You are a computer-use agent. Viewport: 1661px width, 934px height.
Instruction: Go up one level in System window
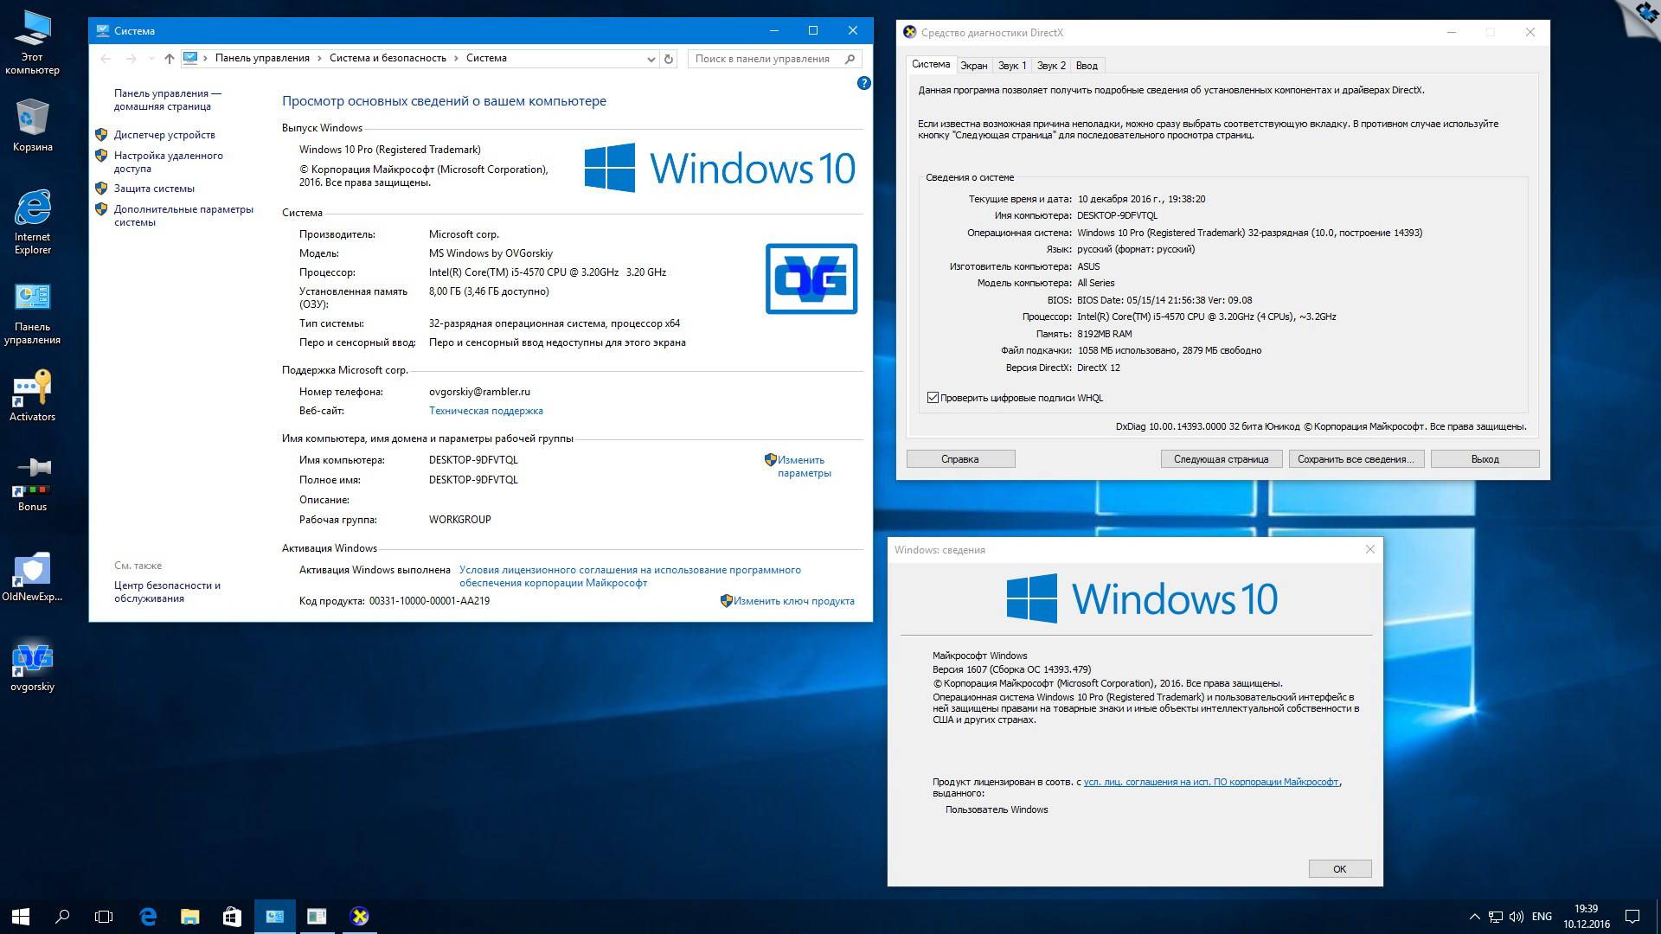[x=170, y=59]
